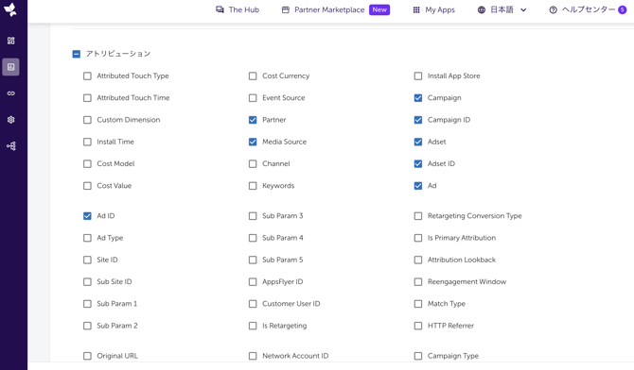Check the Original URL checkbox
634x370 pixels.
point(87,356)
